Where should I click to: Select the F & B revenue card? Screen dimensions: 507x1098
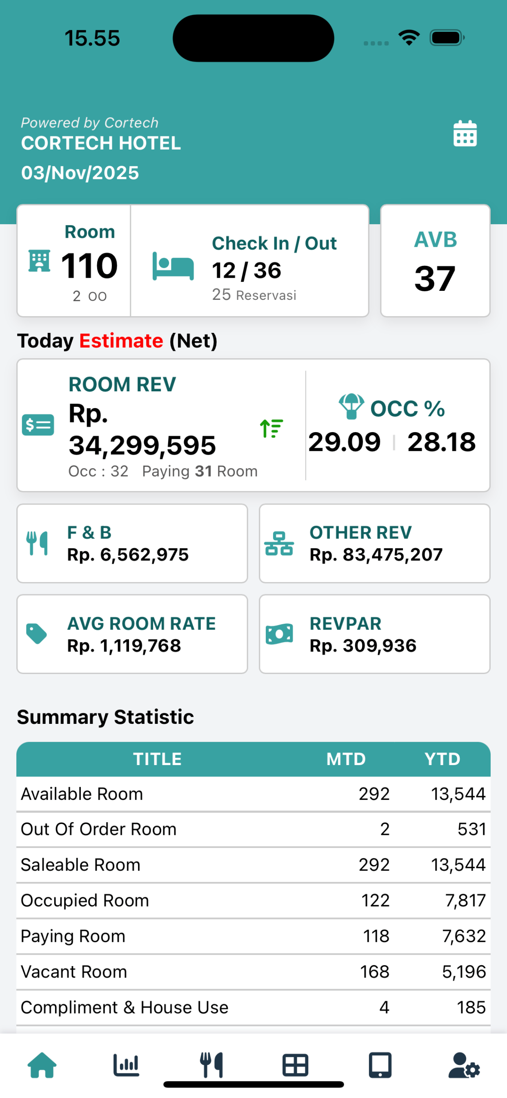click(x=132, y=543)
